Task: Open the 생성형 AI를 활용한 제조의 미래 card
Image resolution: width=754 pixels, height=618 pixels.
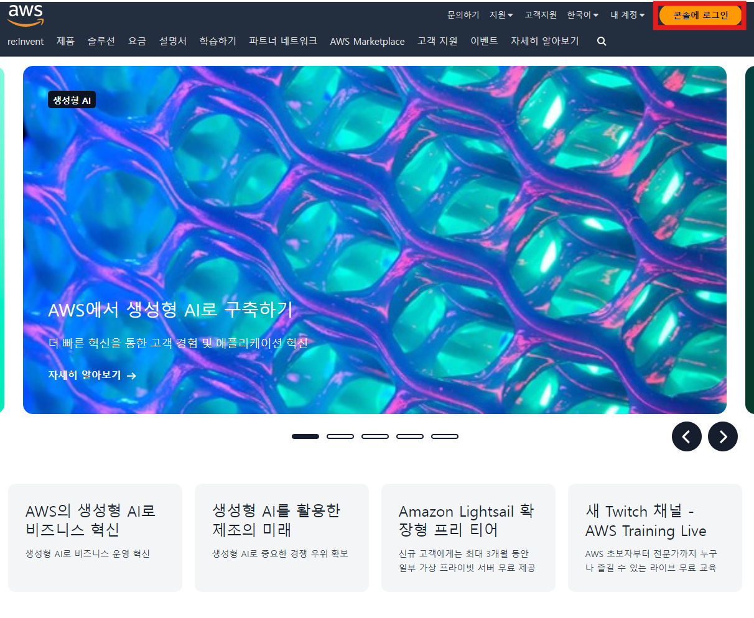Action: coord(282,538)
